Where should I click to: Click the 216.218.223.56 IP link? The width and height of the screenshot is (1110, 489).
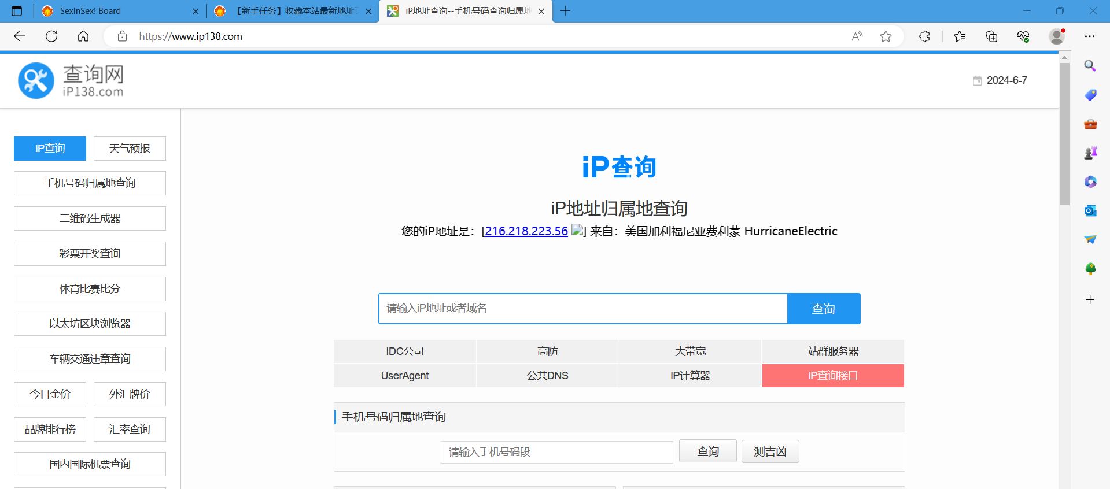(526, 231)
